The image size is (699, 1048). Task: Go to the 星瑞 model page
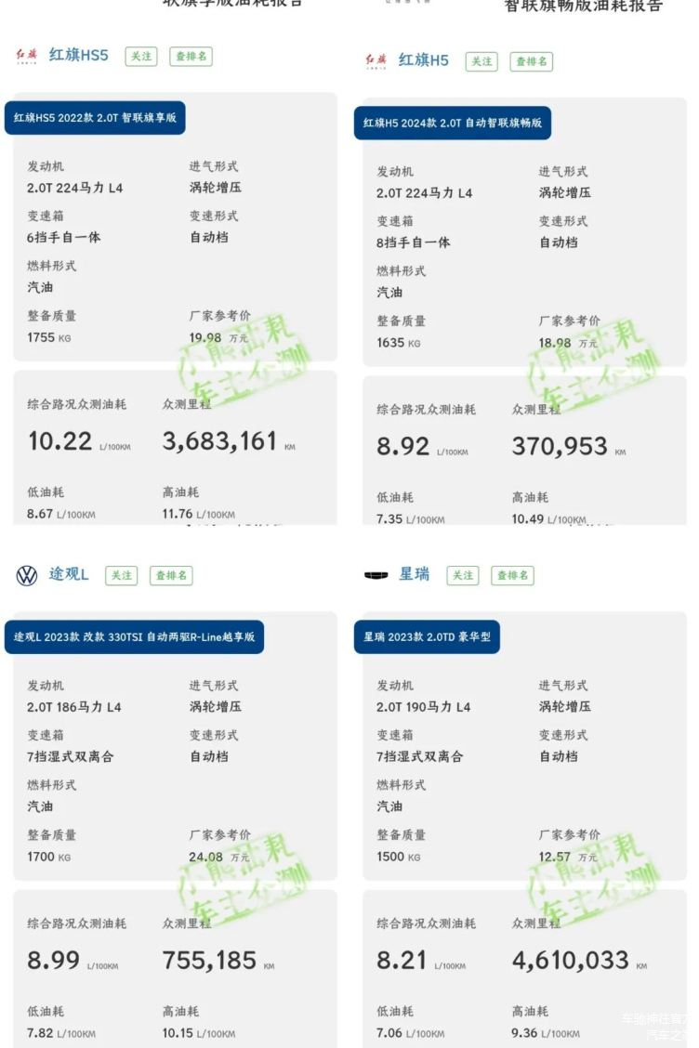click(415, 574)
